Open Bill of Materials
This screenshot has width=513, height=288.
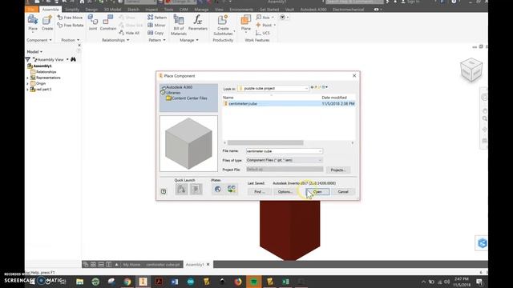click(179, 25)
